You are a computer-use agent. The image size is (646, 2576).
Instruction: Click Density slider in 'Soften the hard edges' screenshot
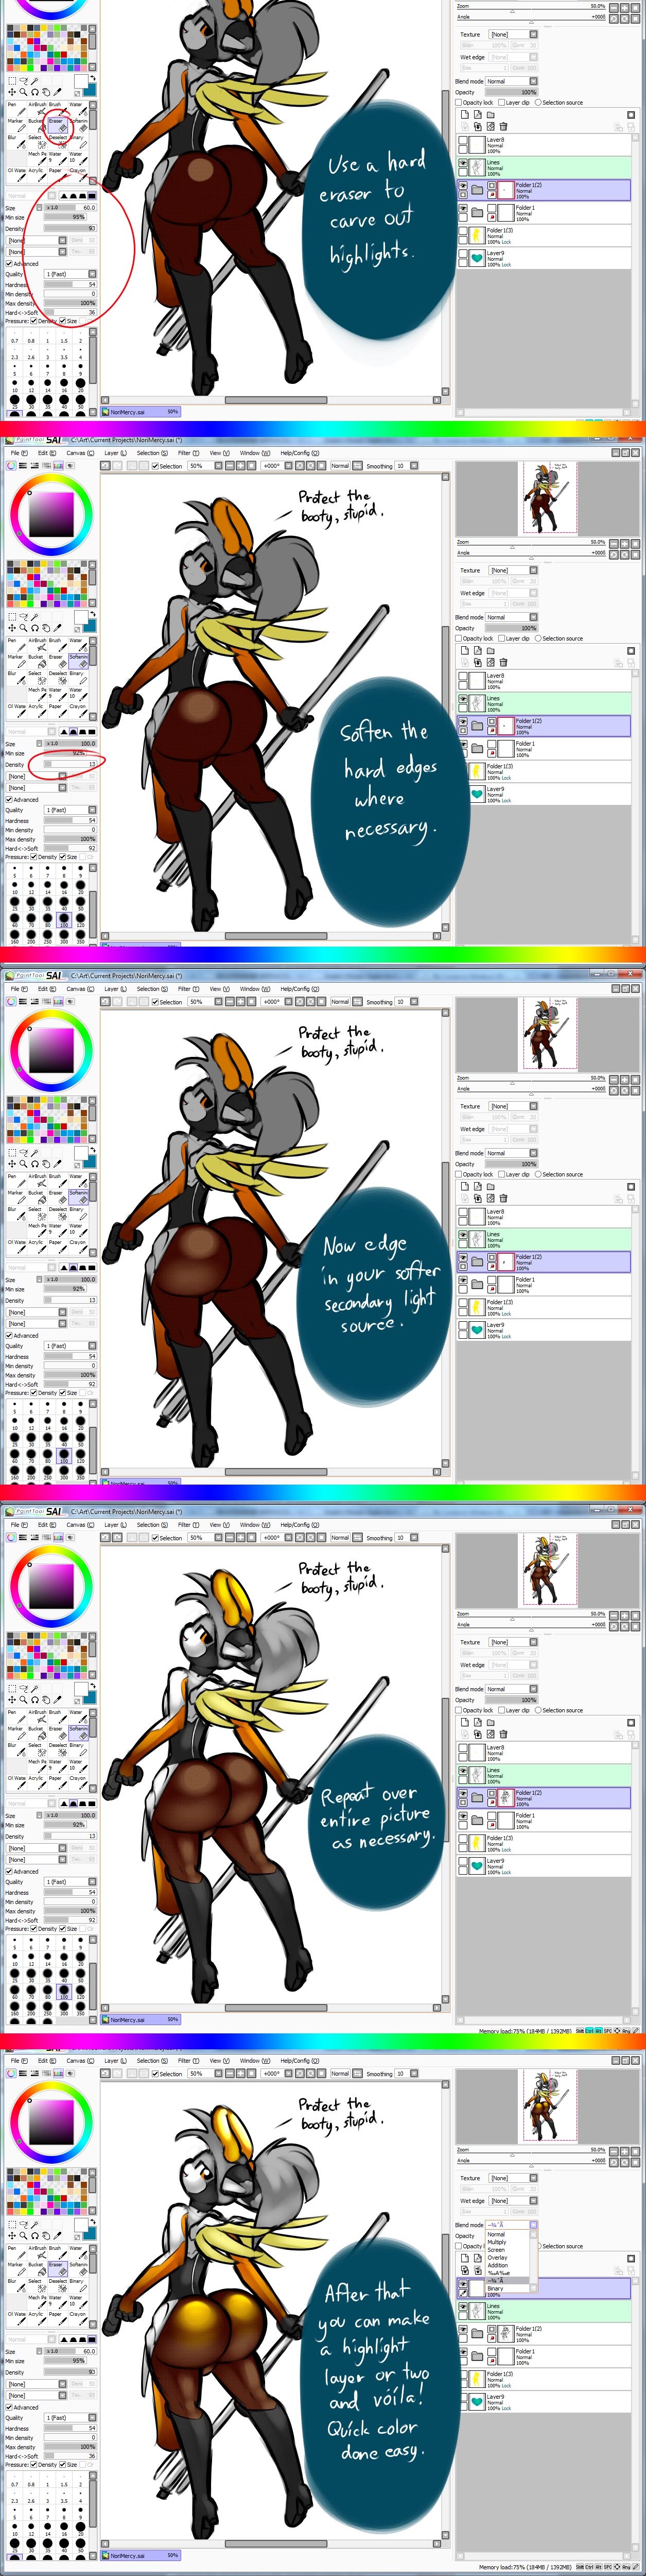point(71,765)
